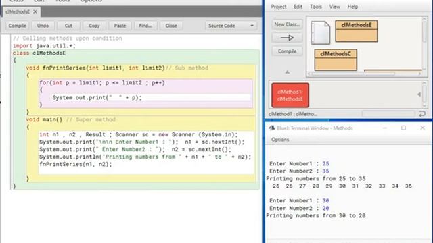Click terminal line 'Printing numbers from 25 to 35'
Image resolution: width=433 pixels, height=243 pixels.
coord(316,178)
